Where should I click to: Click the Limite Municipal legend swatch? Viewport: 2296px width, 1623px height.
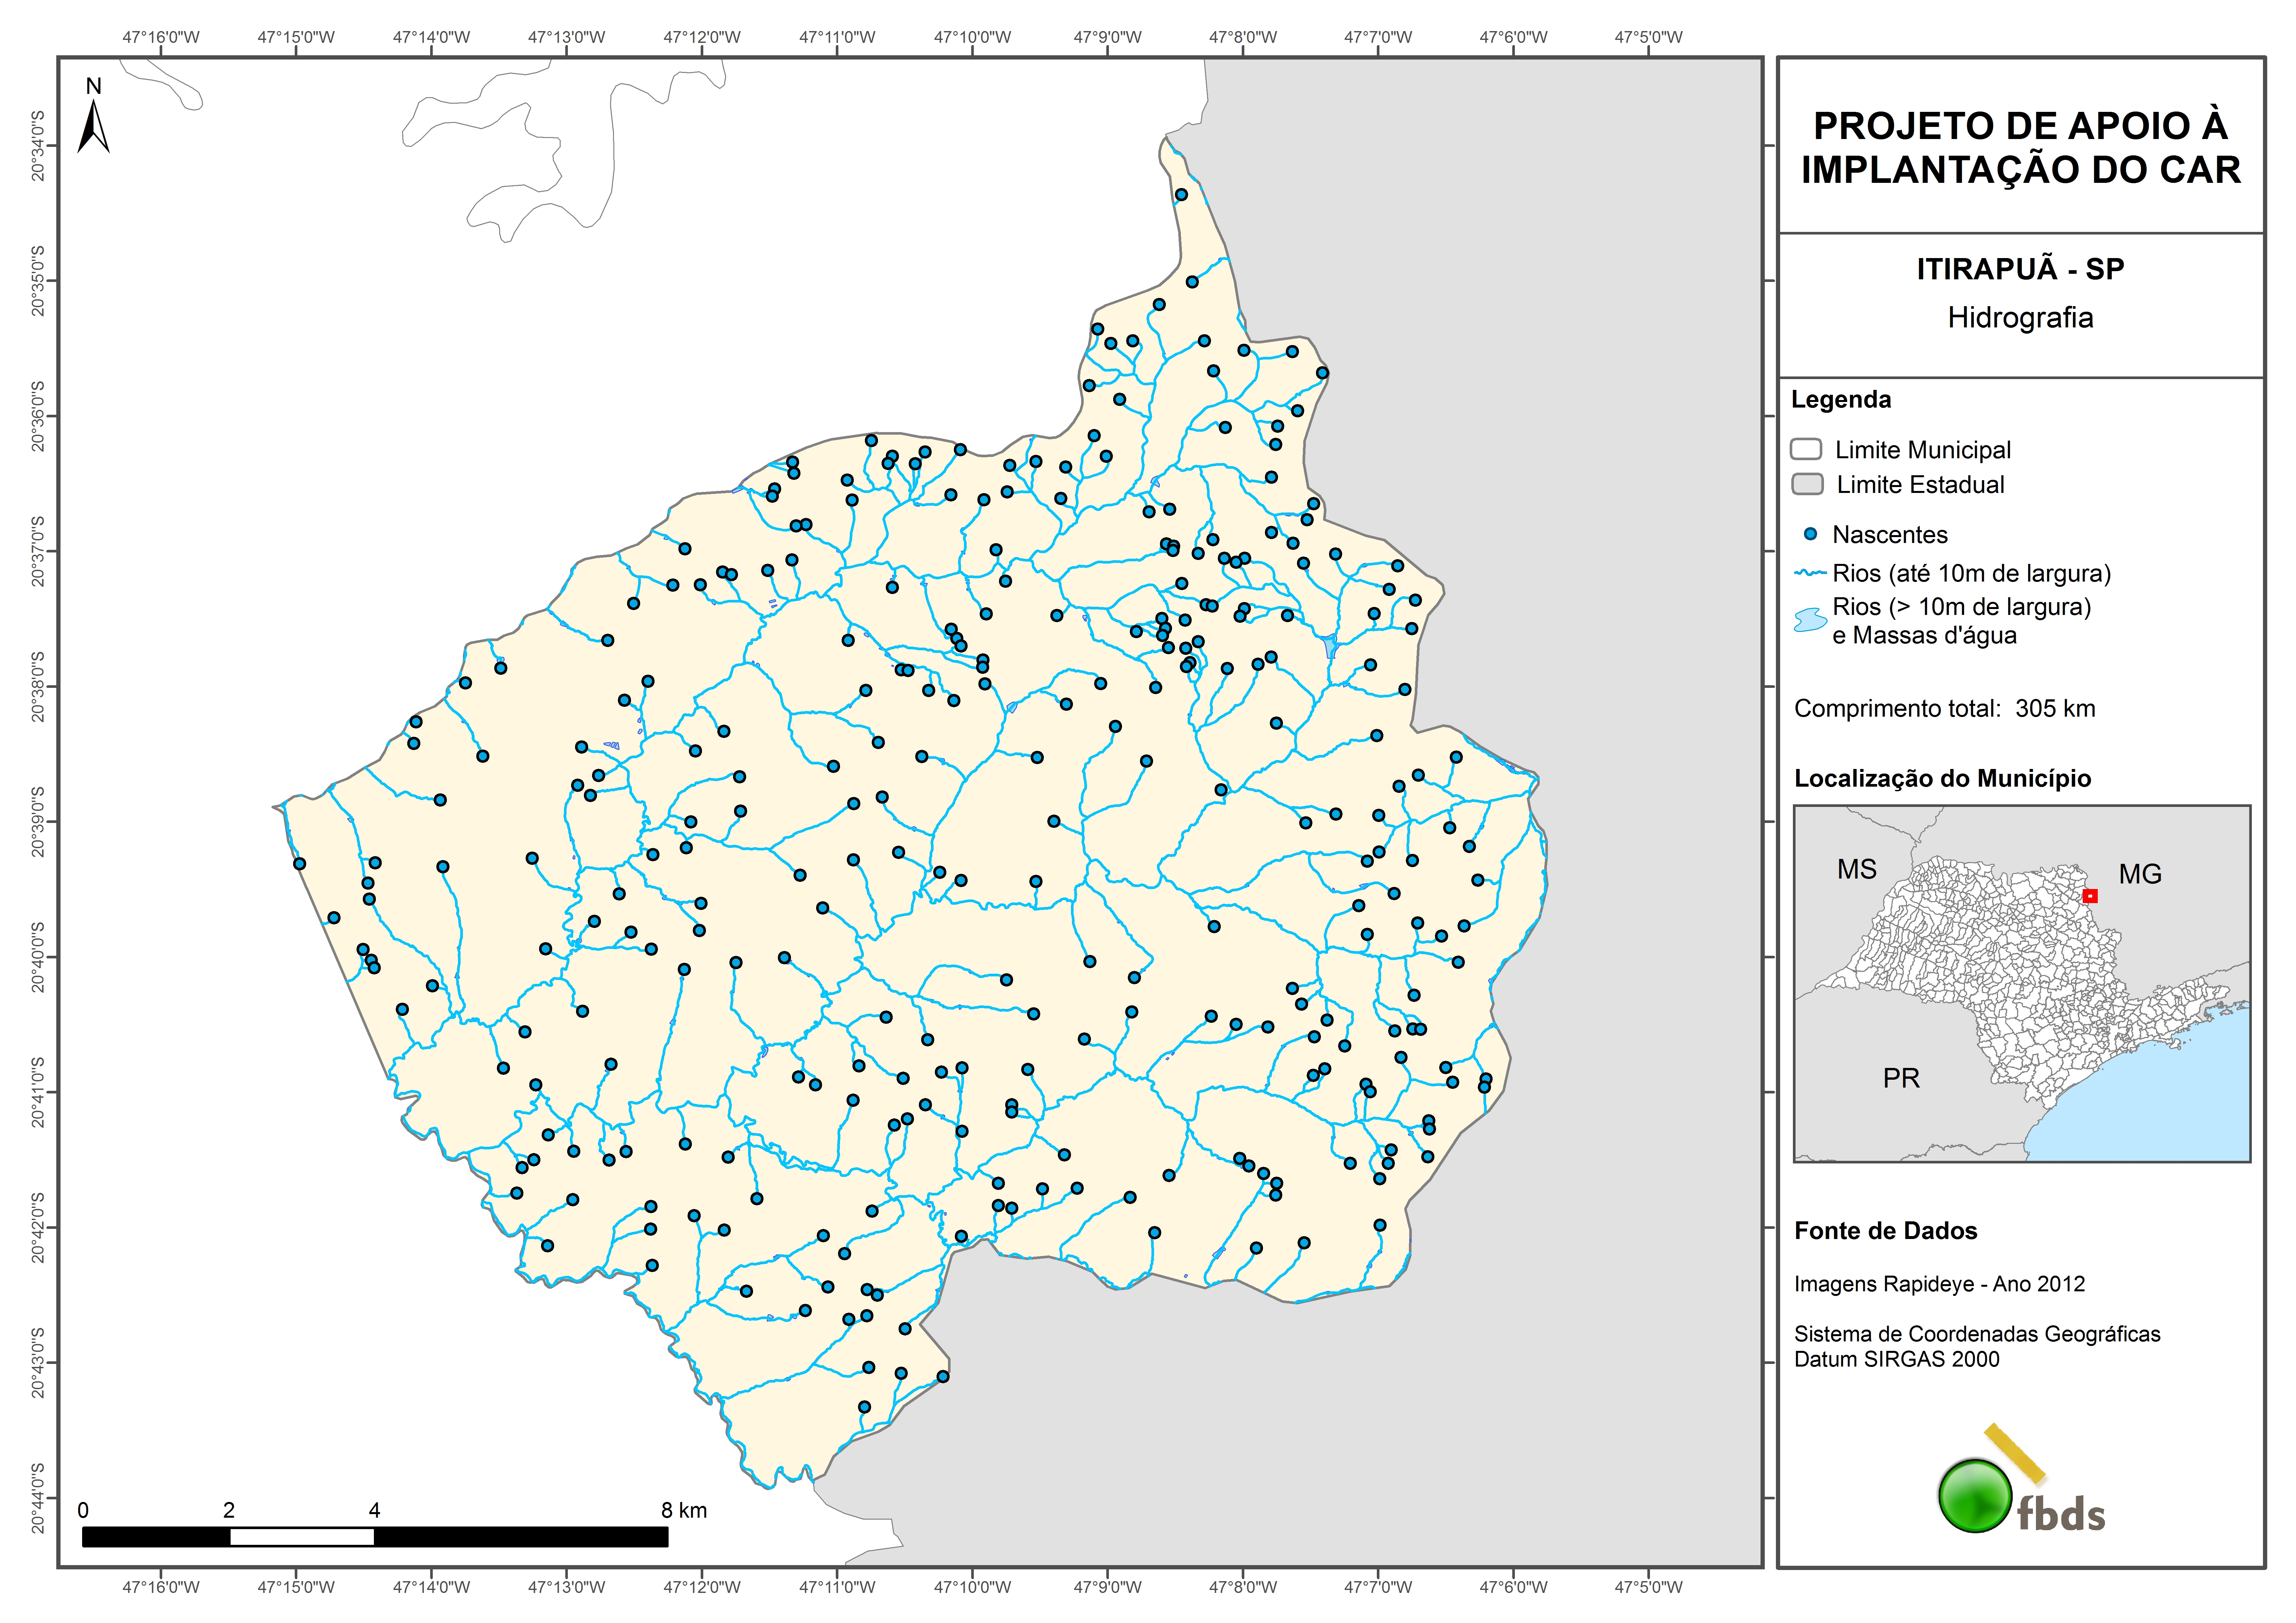coord(1806,449)
